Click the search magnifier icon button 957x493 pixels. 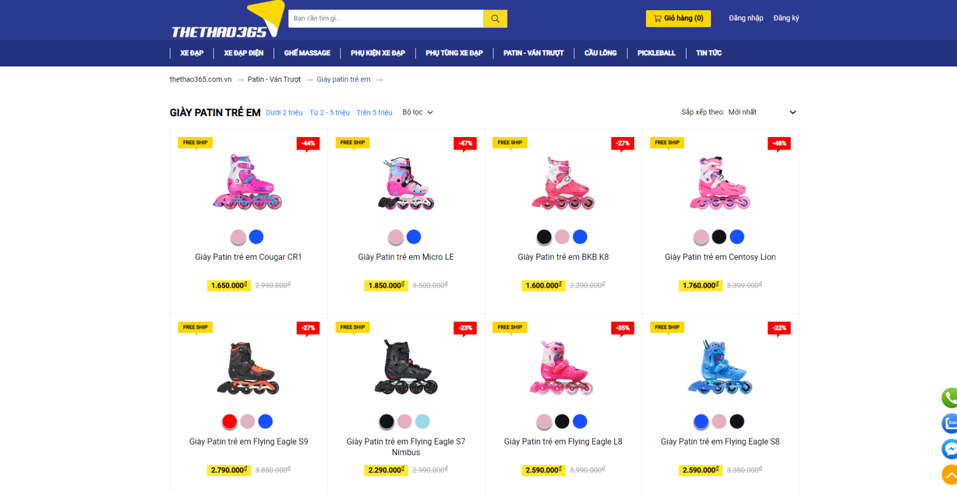click(x=495, y=19)
